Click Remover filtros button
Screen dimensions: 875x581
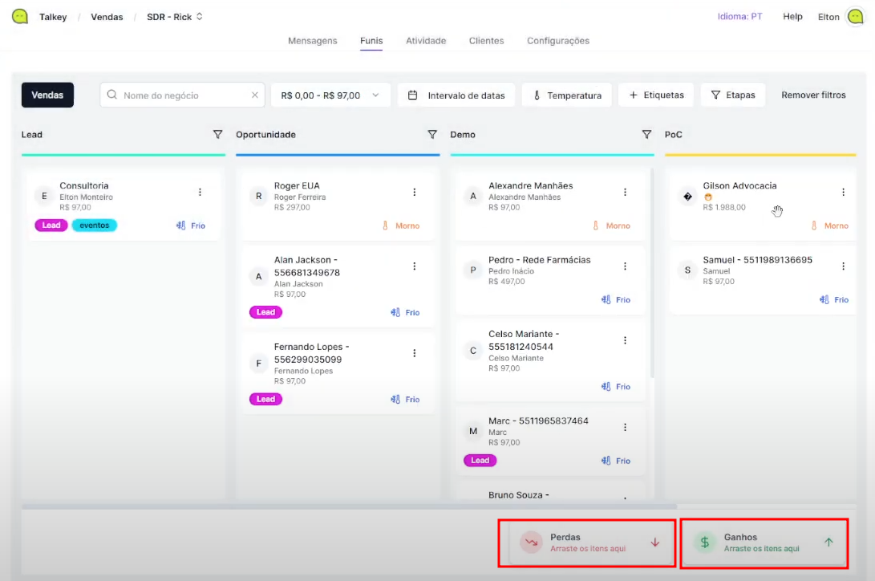[813, 95]
